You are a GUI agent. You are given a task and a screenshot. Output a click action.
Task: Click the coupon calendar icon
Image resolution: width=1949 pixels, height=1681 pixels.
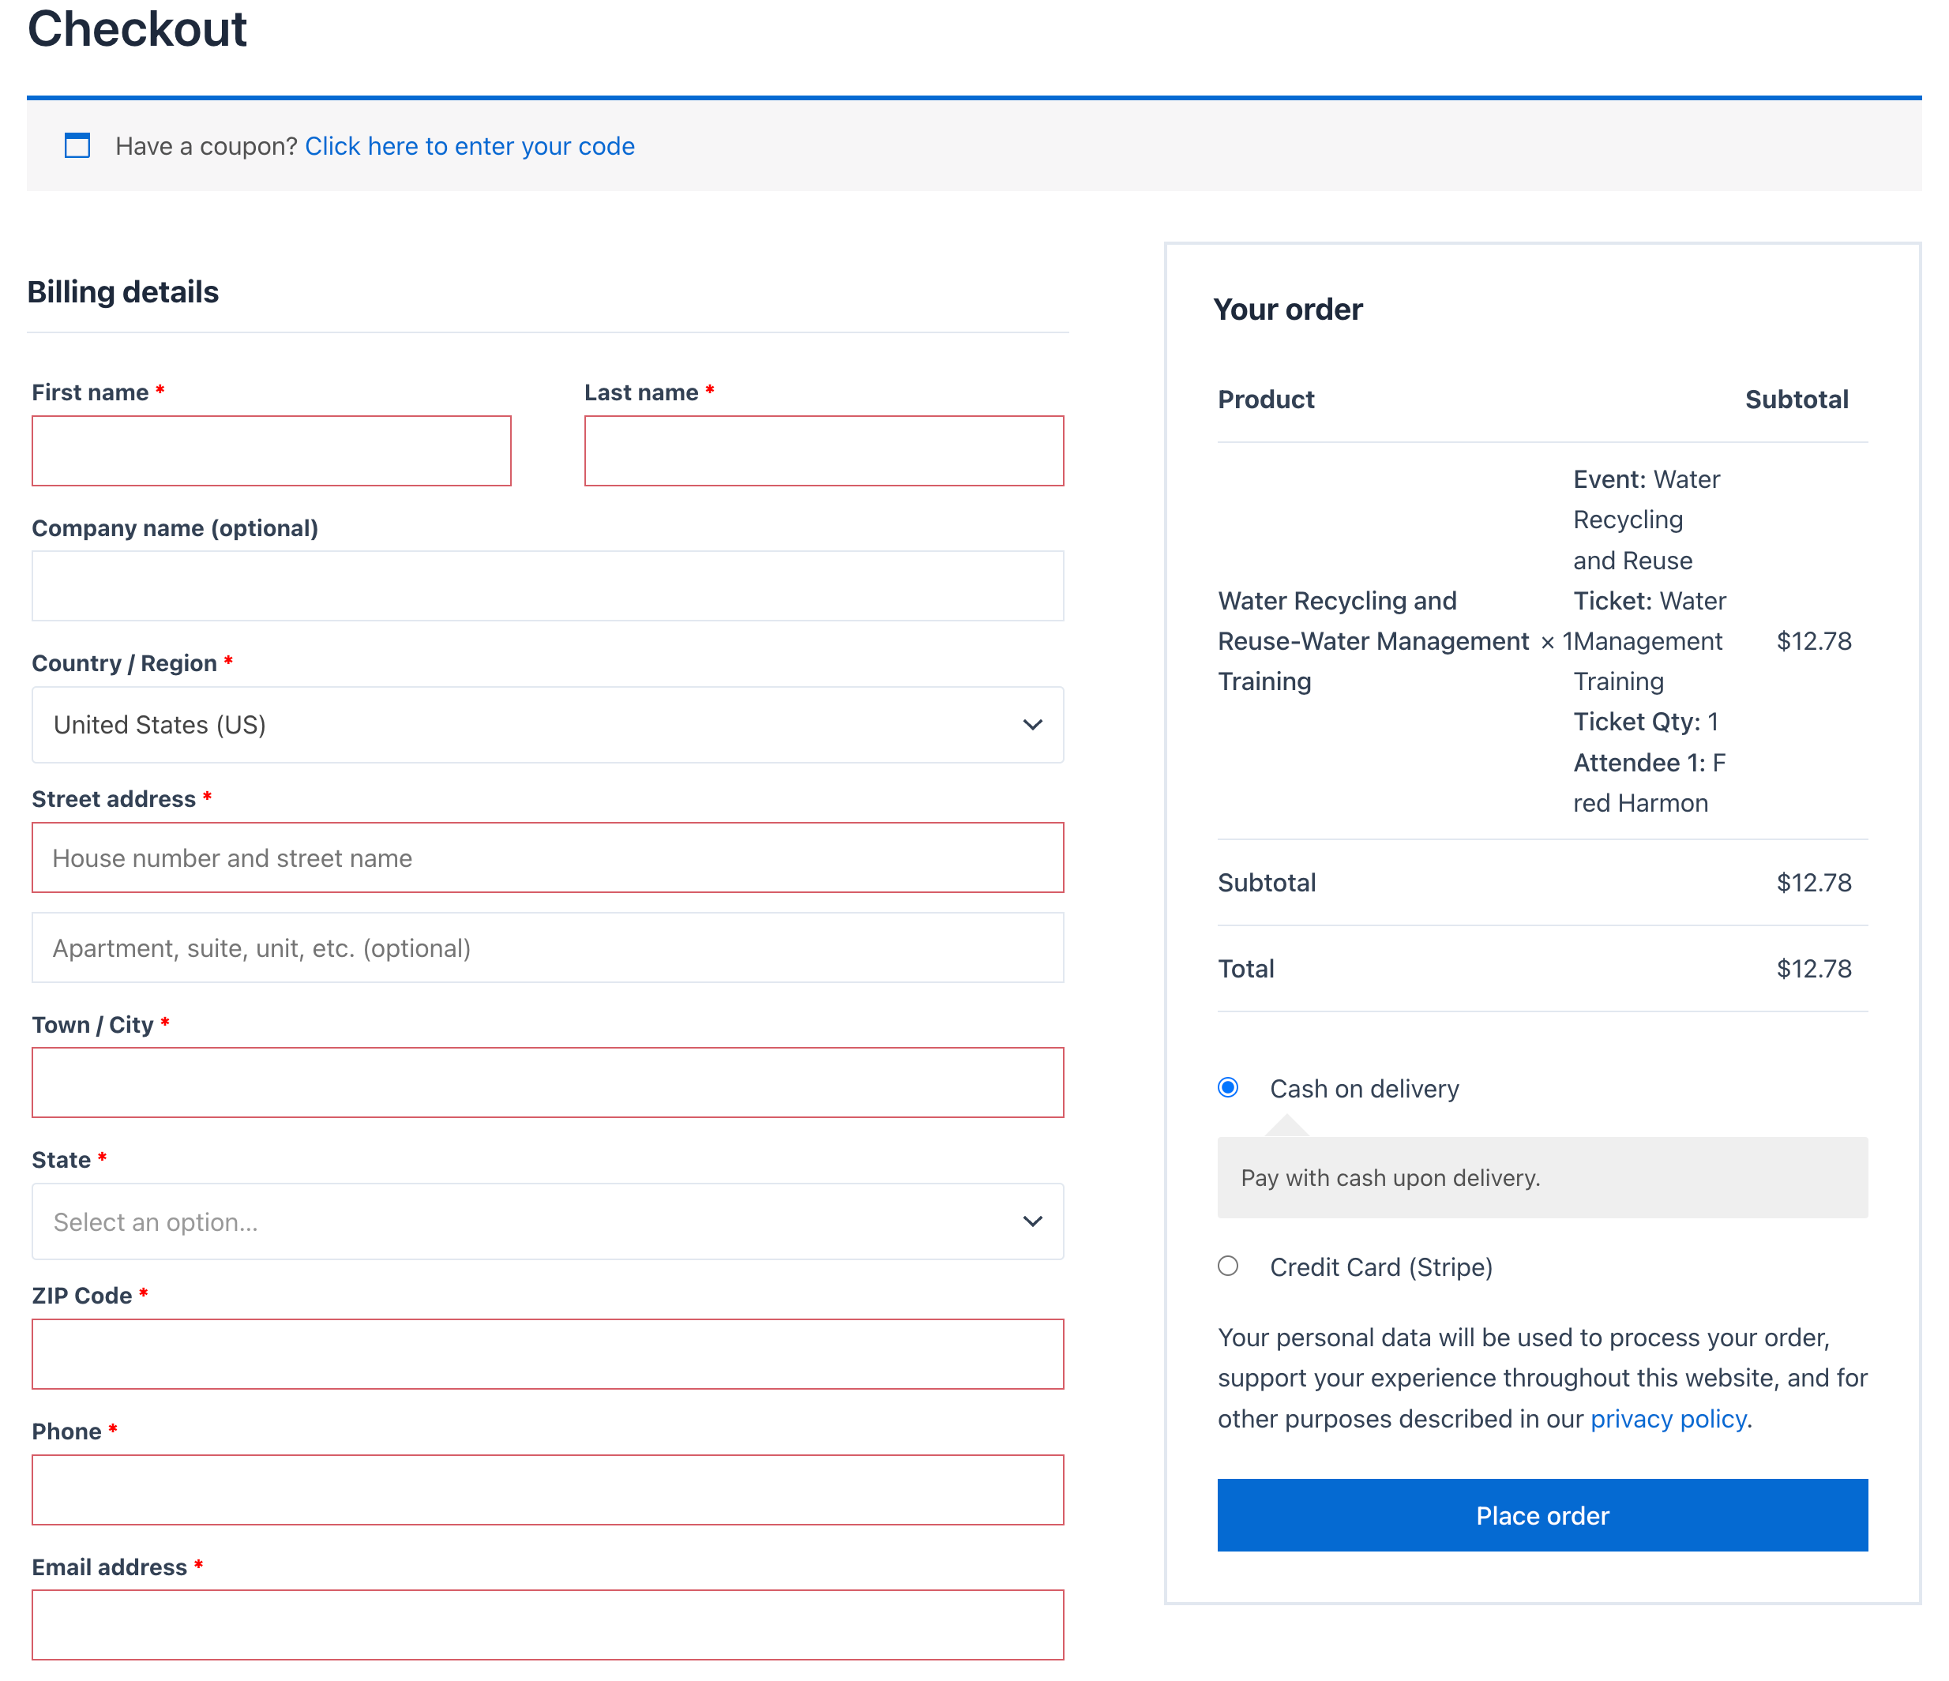click(77, 146)
